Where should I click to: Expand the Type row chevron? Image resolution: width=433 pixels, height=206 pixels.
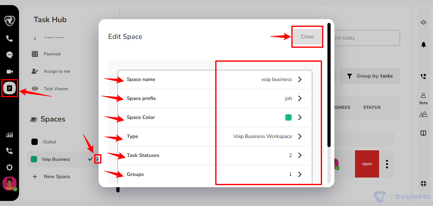pyautogui.click(x=300, y=136)
